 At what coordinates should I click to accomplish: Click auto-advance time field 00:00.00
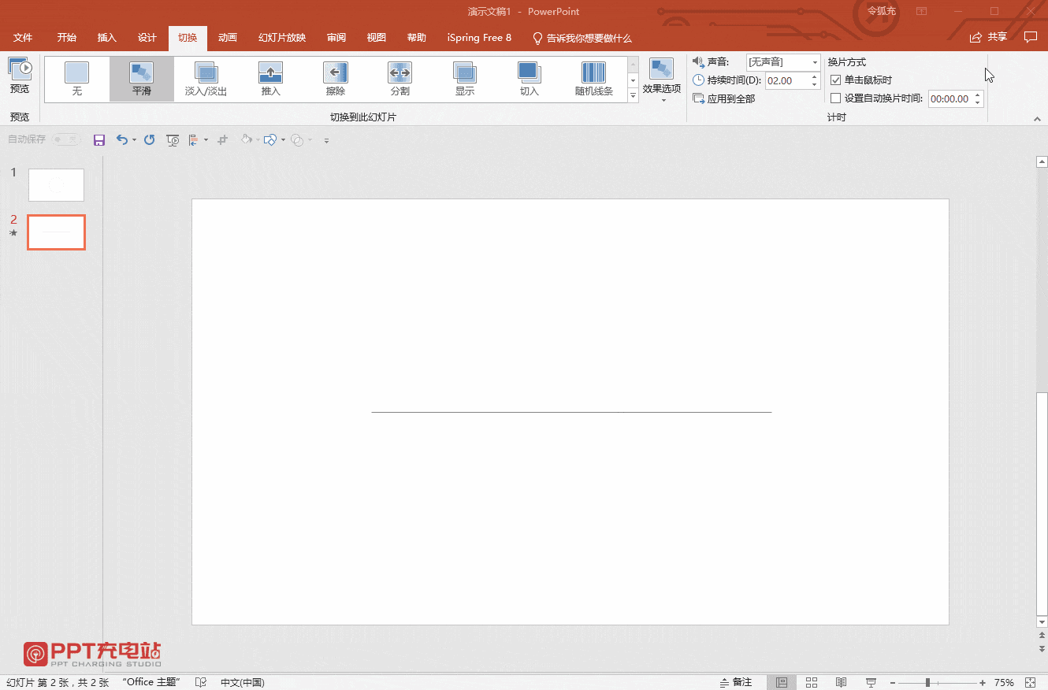tap(950, 98)
